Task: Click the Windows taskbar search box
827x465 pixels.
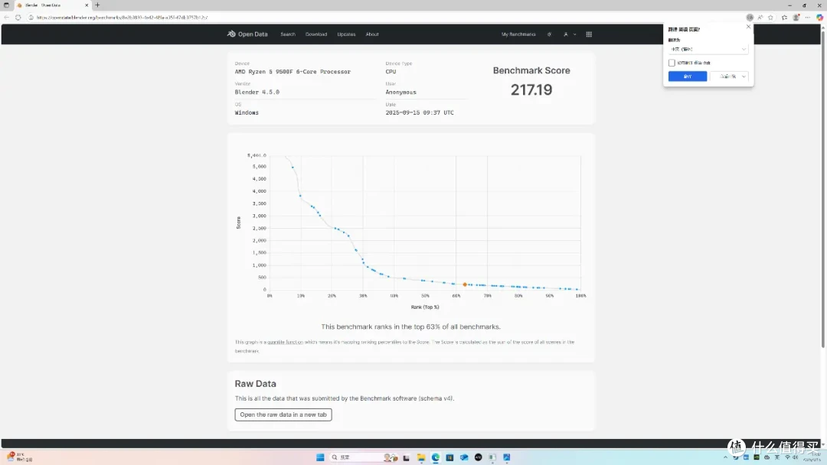Action: 364,457
